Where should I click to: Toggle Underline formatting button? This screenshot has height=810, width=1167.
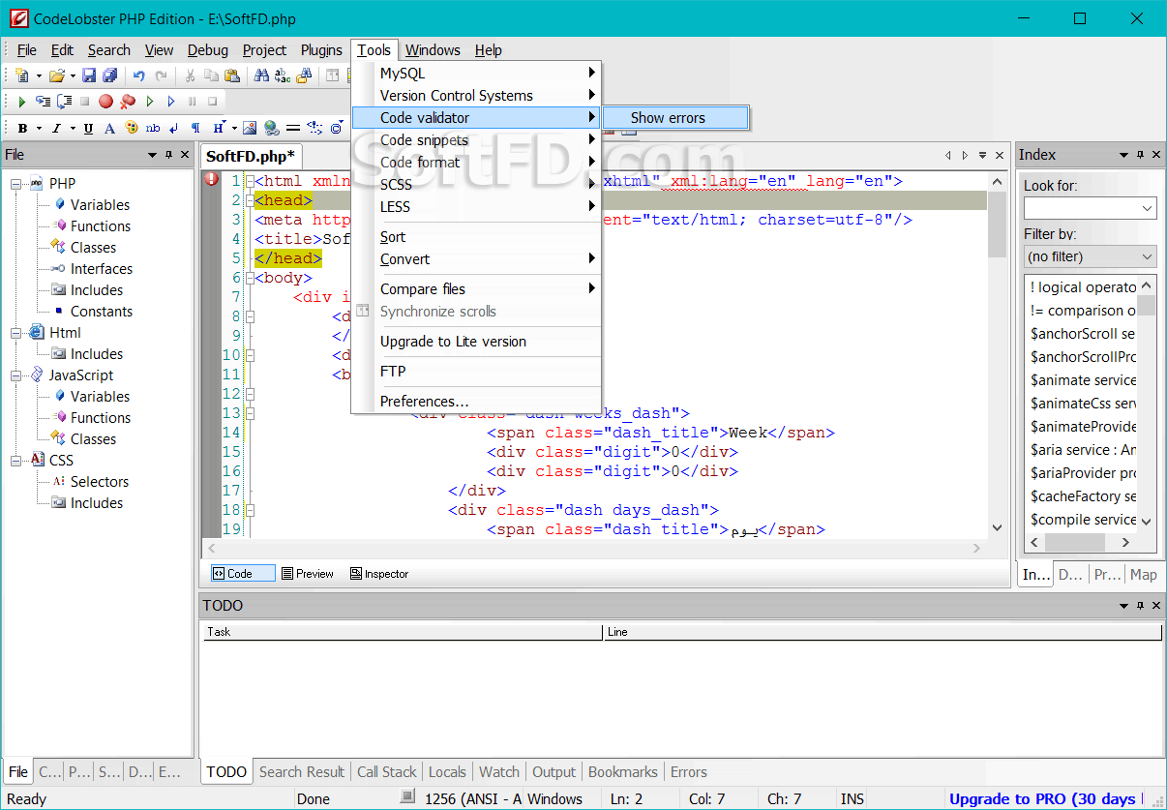pyautogui.click(x=88, y=128)
